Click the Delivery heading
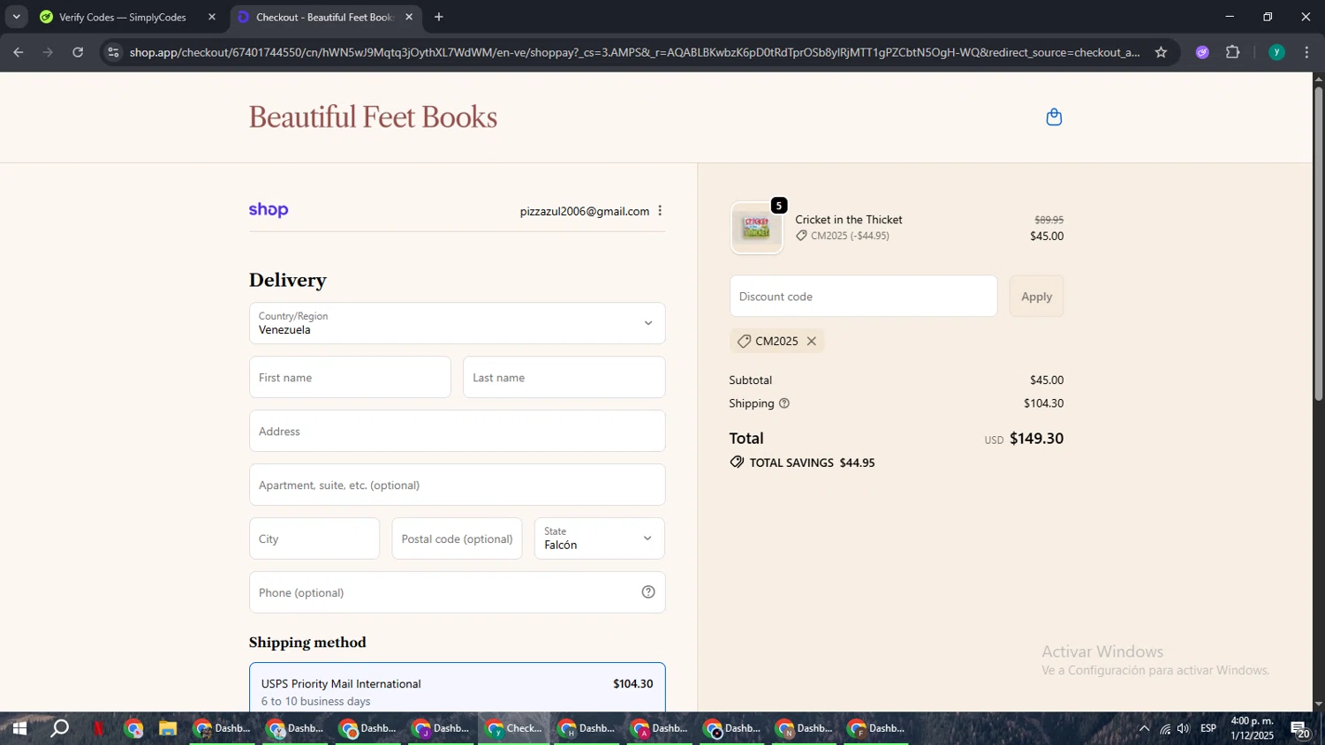The image size is (1325, 745). pos(288,280)
